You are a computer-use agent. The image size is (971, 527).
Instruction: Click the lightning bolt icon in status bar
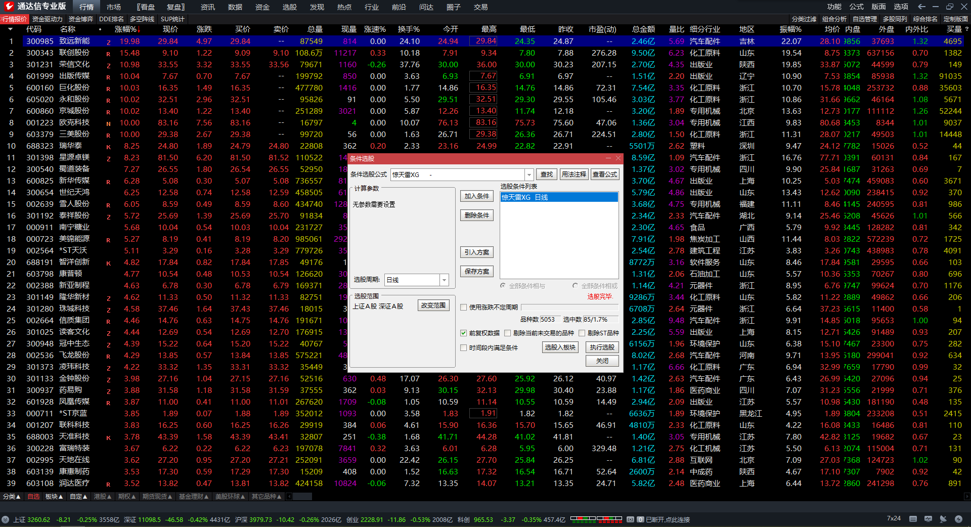coord(958,519)
